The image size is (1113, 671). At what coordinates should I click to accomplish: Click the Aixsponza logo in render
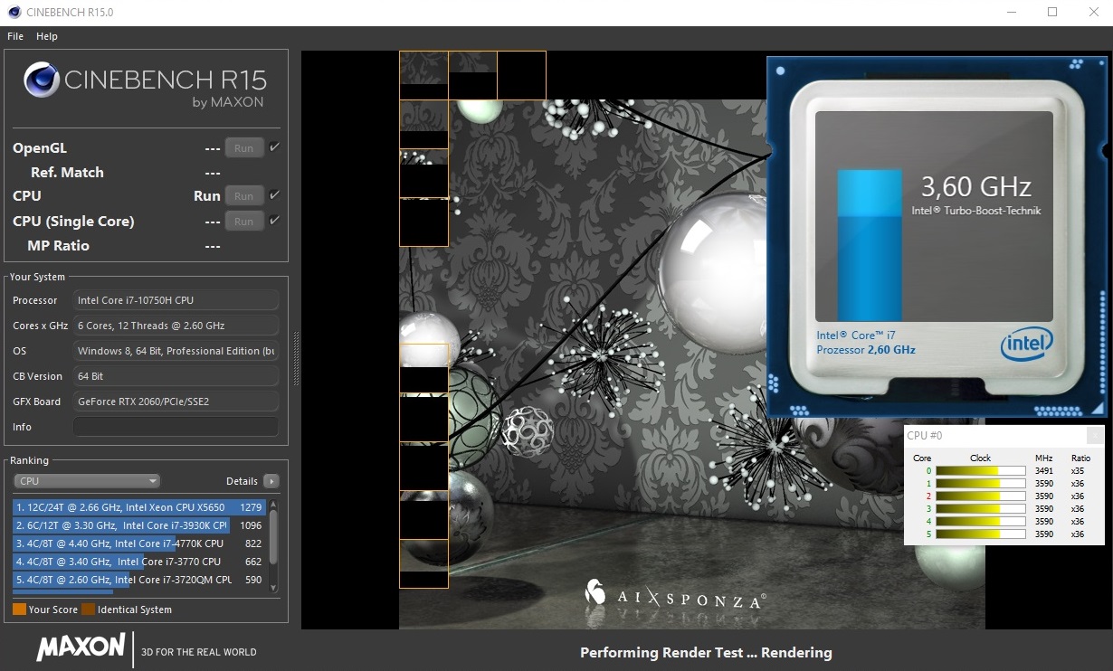pos(676,592)
